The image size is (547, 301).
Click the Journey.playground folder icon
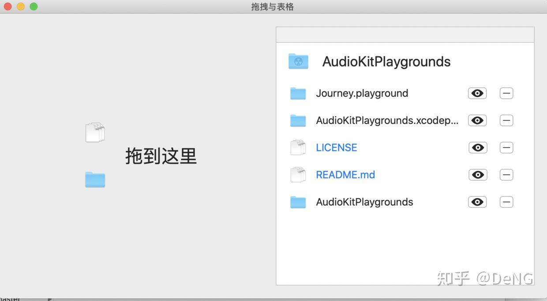[x=298, y=94]
